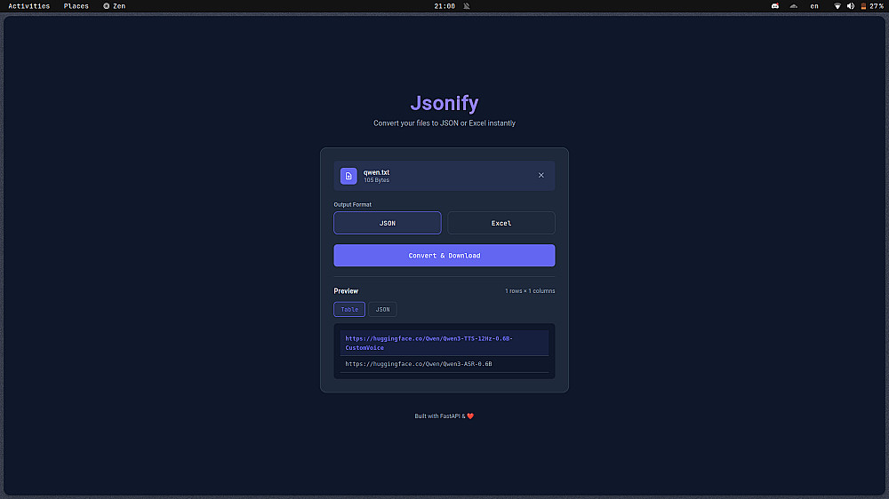
Task: Click the notifications muted bell icon
Action: [467, 5]
